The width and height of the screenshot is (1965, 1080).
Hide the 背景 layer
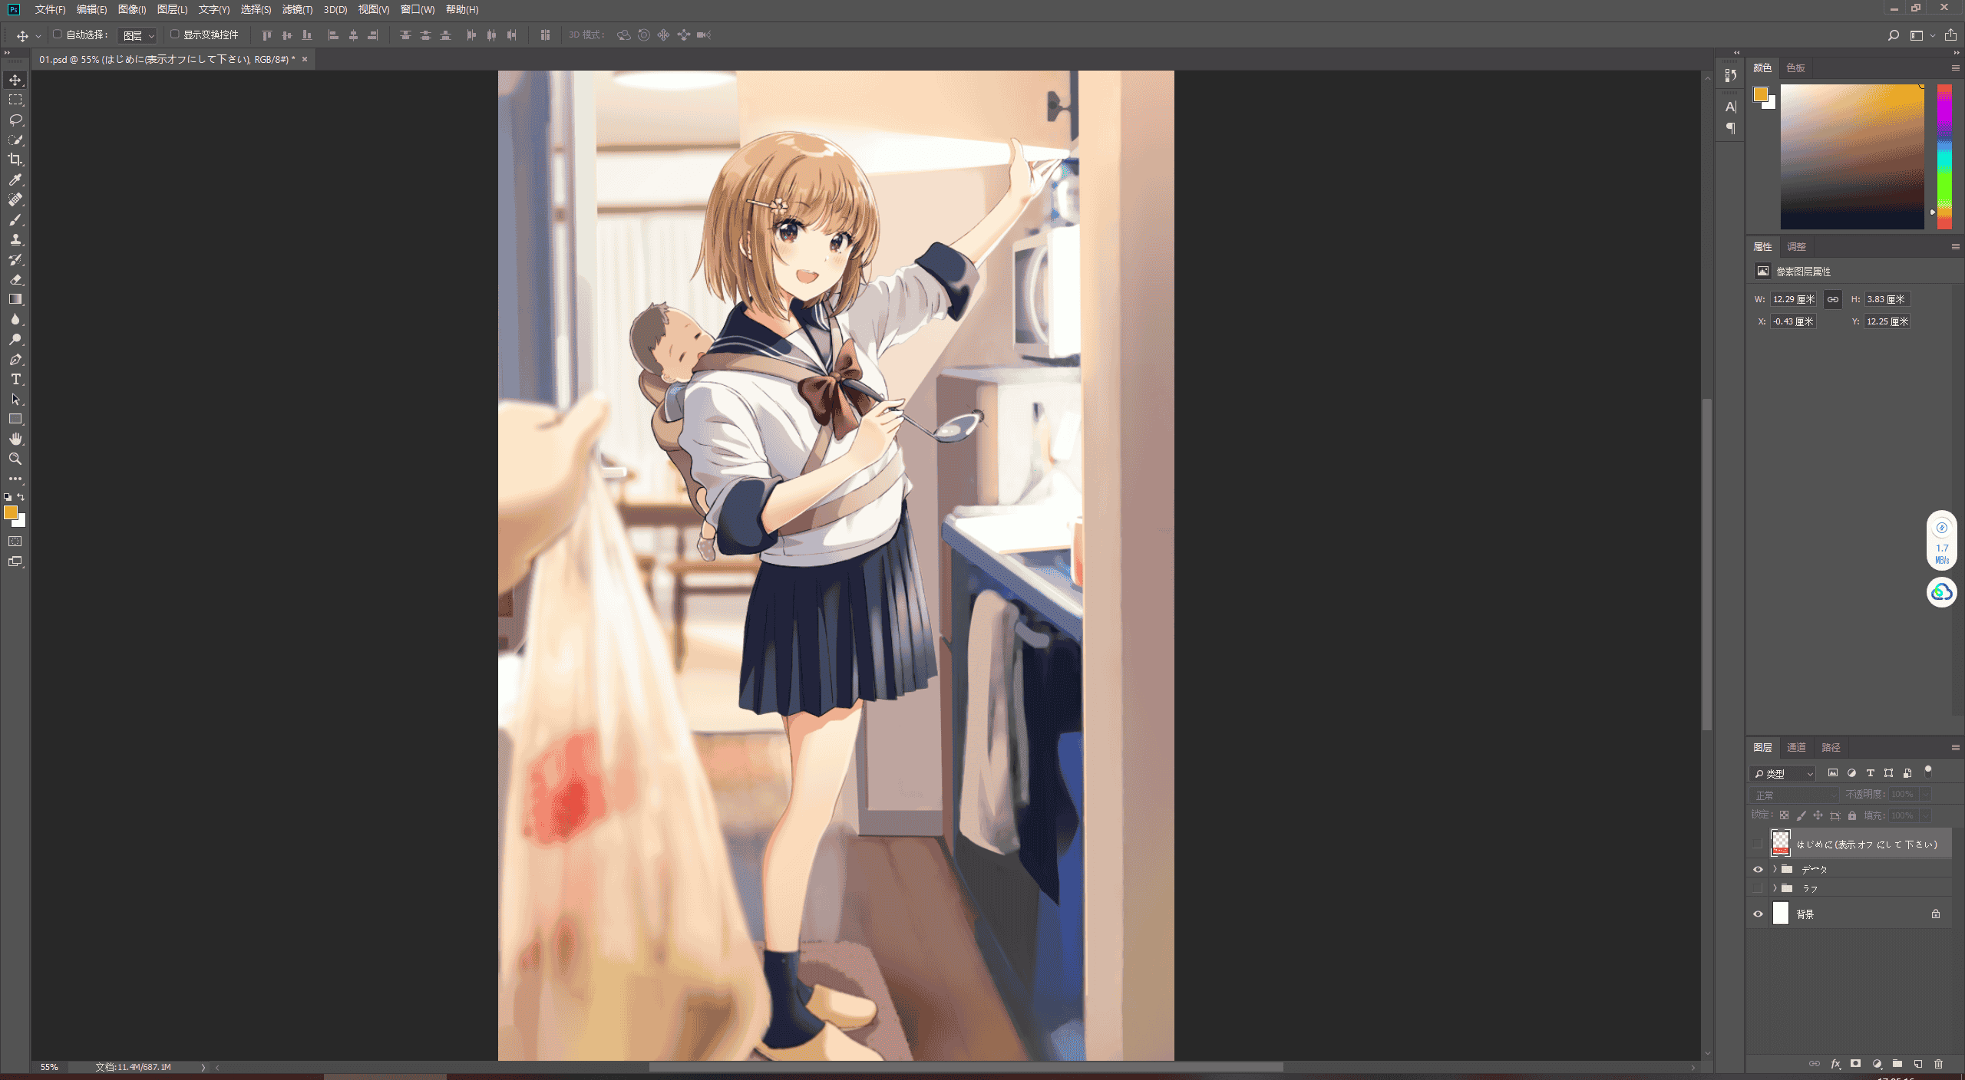(x=1758, y=914)
